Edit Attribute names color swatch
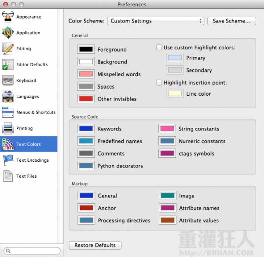The height and width of the screenshot is (257, 264). 168,208
